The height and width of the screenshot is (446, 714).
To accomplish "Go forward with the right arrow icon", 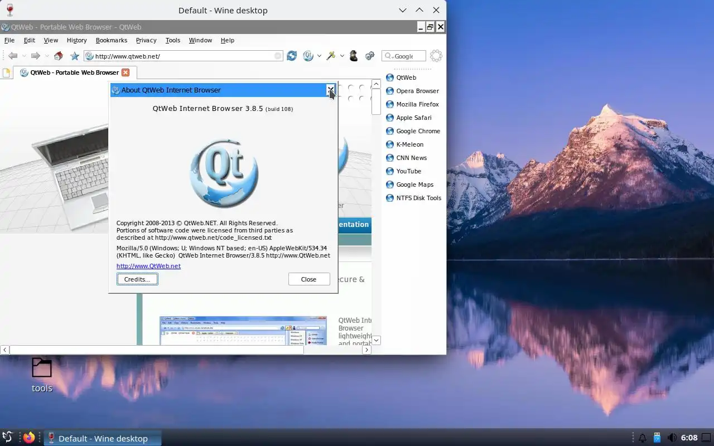I will (35, 56).
